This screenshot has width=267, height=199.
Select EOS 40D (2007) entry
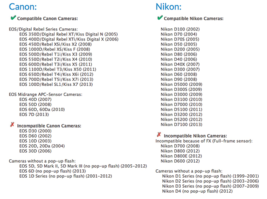[35, 99]
